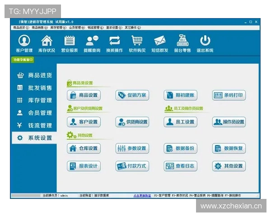Viewport: 271px width, 217px height.
Task: Minimize the application window
Action: coord(245,22)
